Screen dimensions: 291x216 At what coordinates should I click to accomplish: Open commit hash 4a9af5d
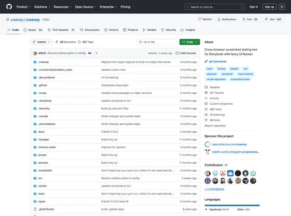coord(152,53)
